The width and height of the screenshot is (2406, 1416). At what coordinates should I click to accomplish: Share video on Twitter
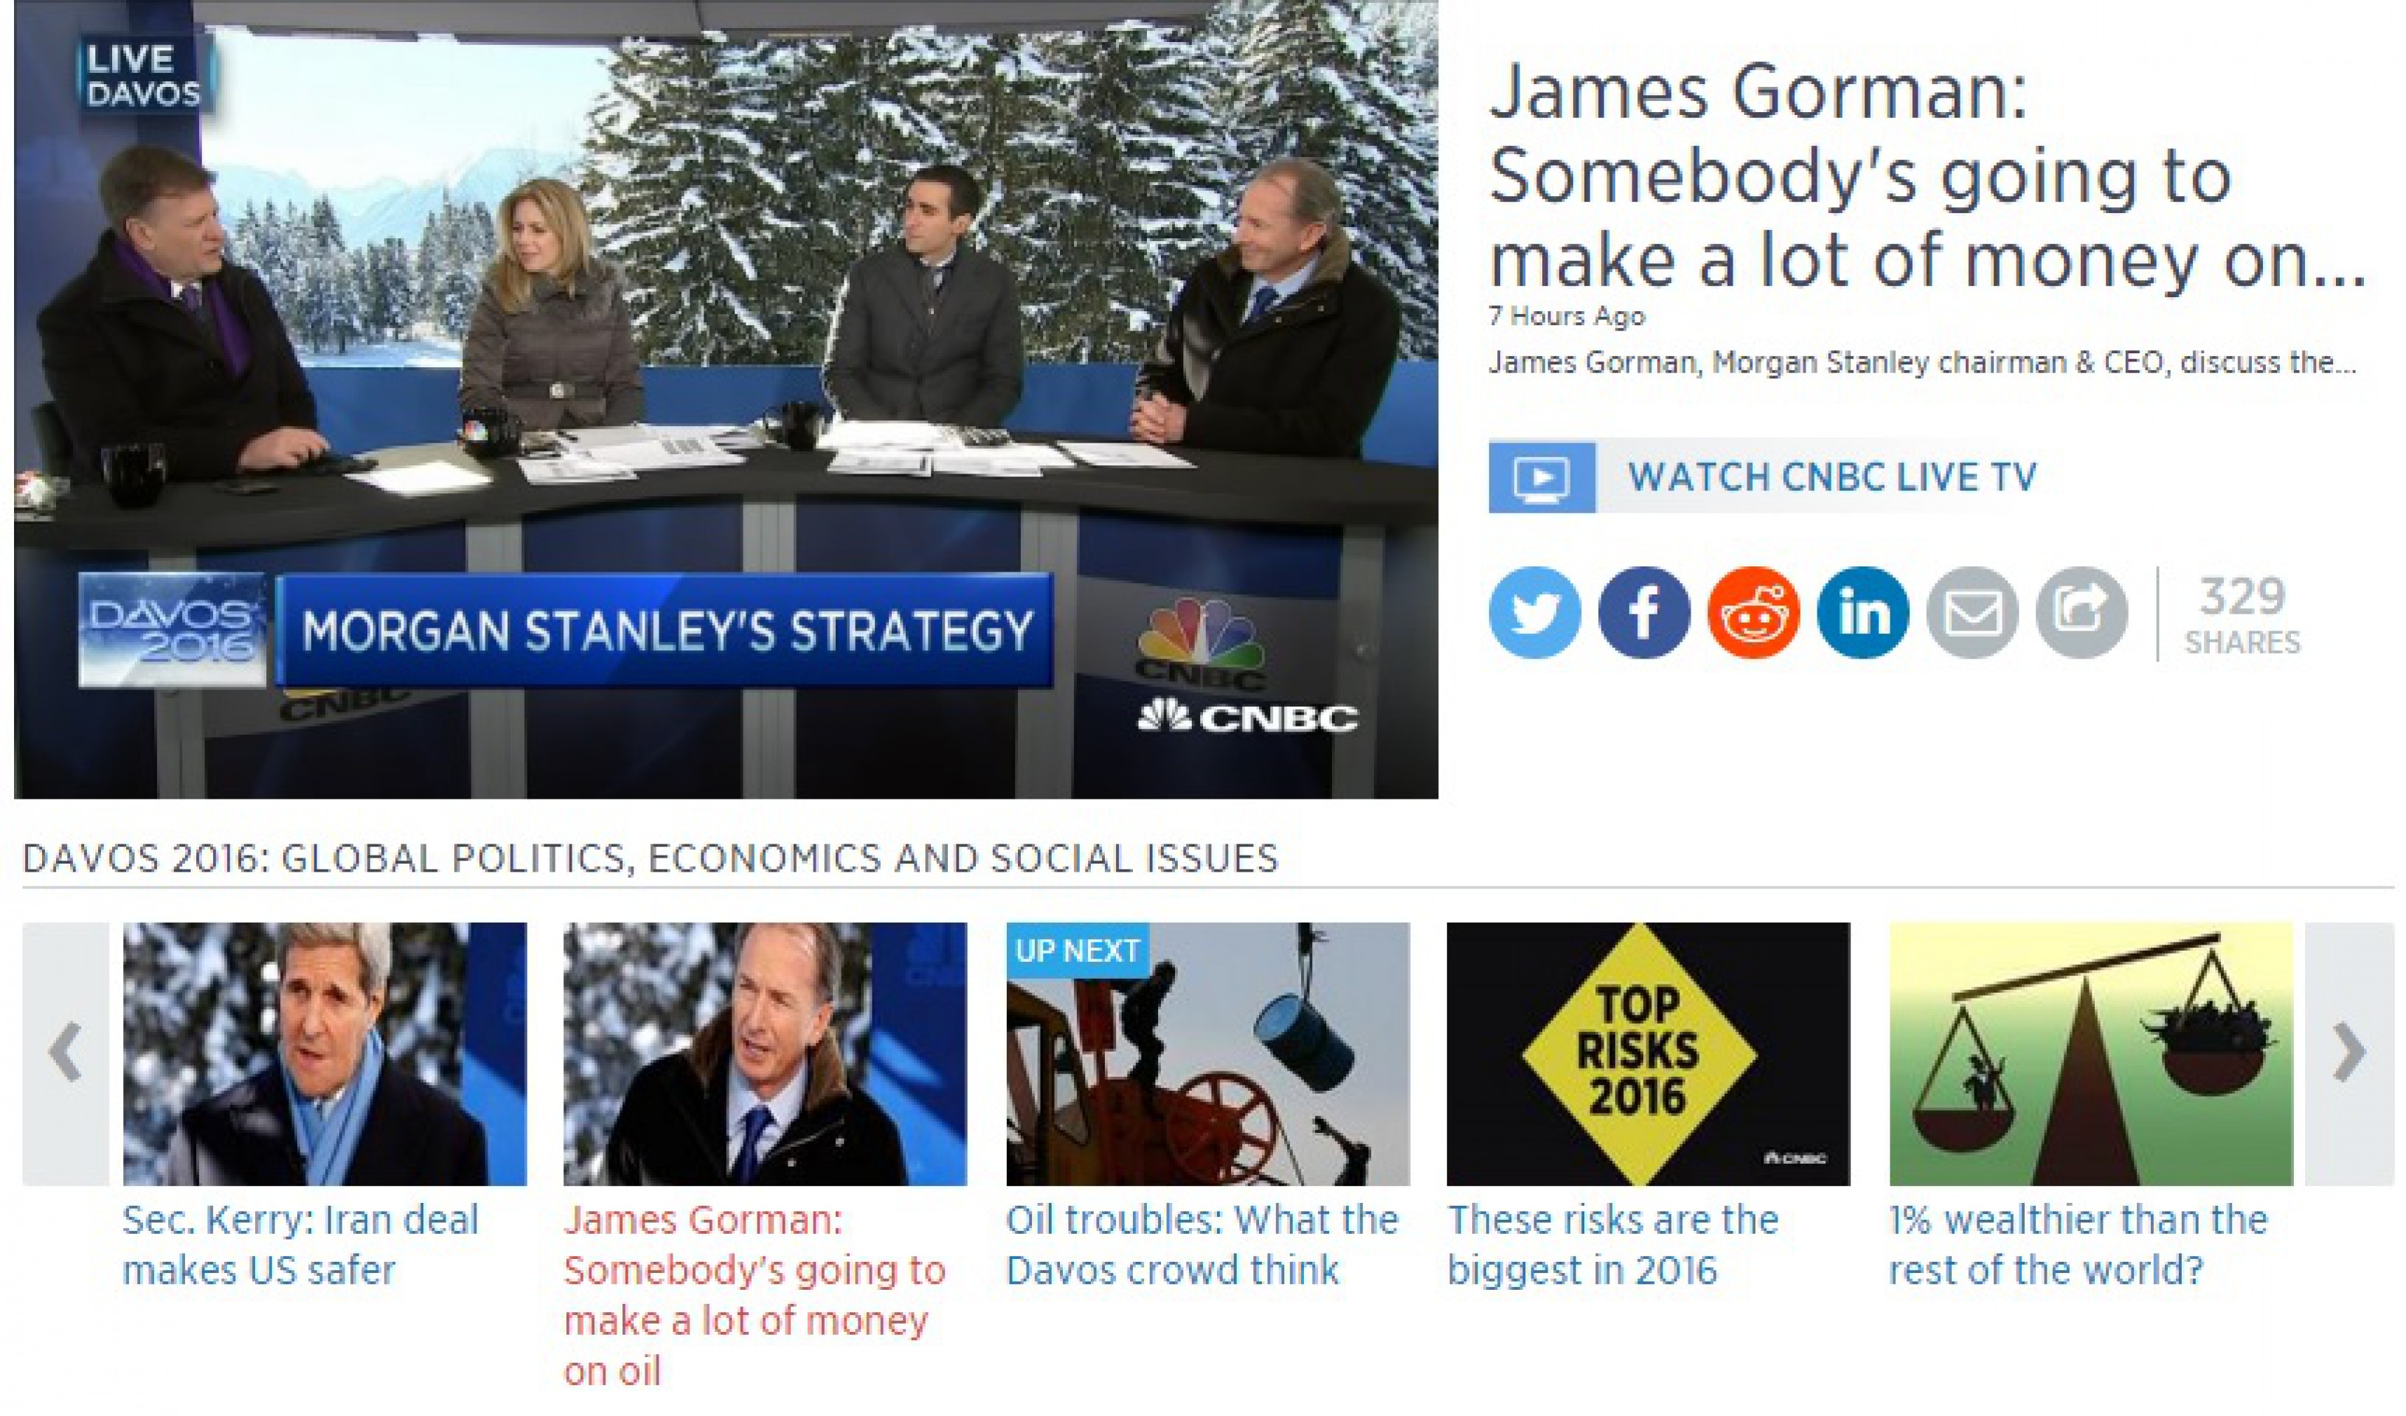[x=1534, y=612]
